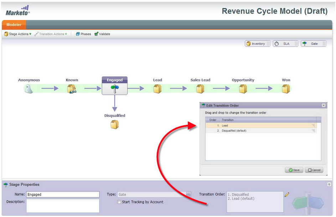The height and width of the screenshot is (217, 336).
Task: Click the Stage Properties signpost icon
Action: (6, 185)
